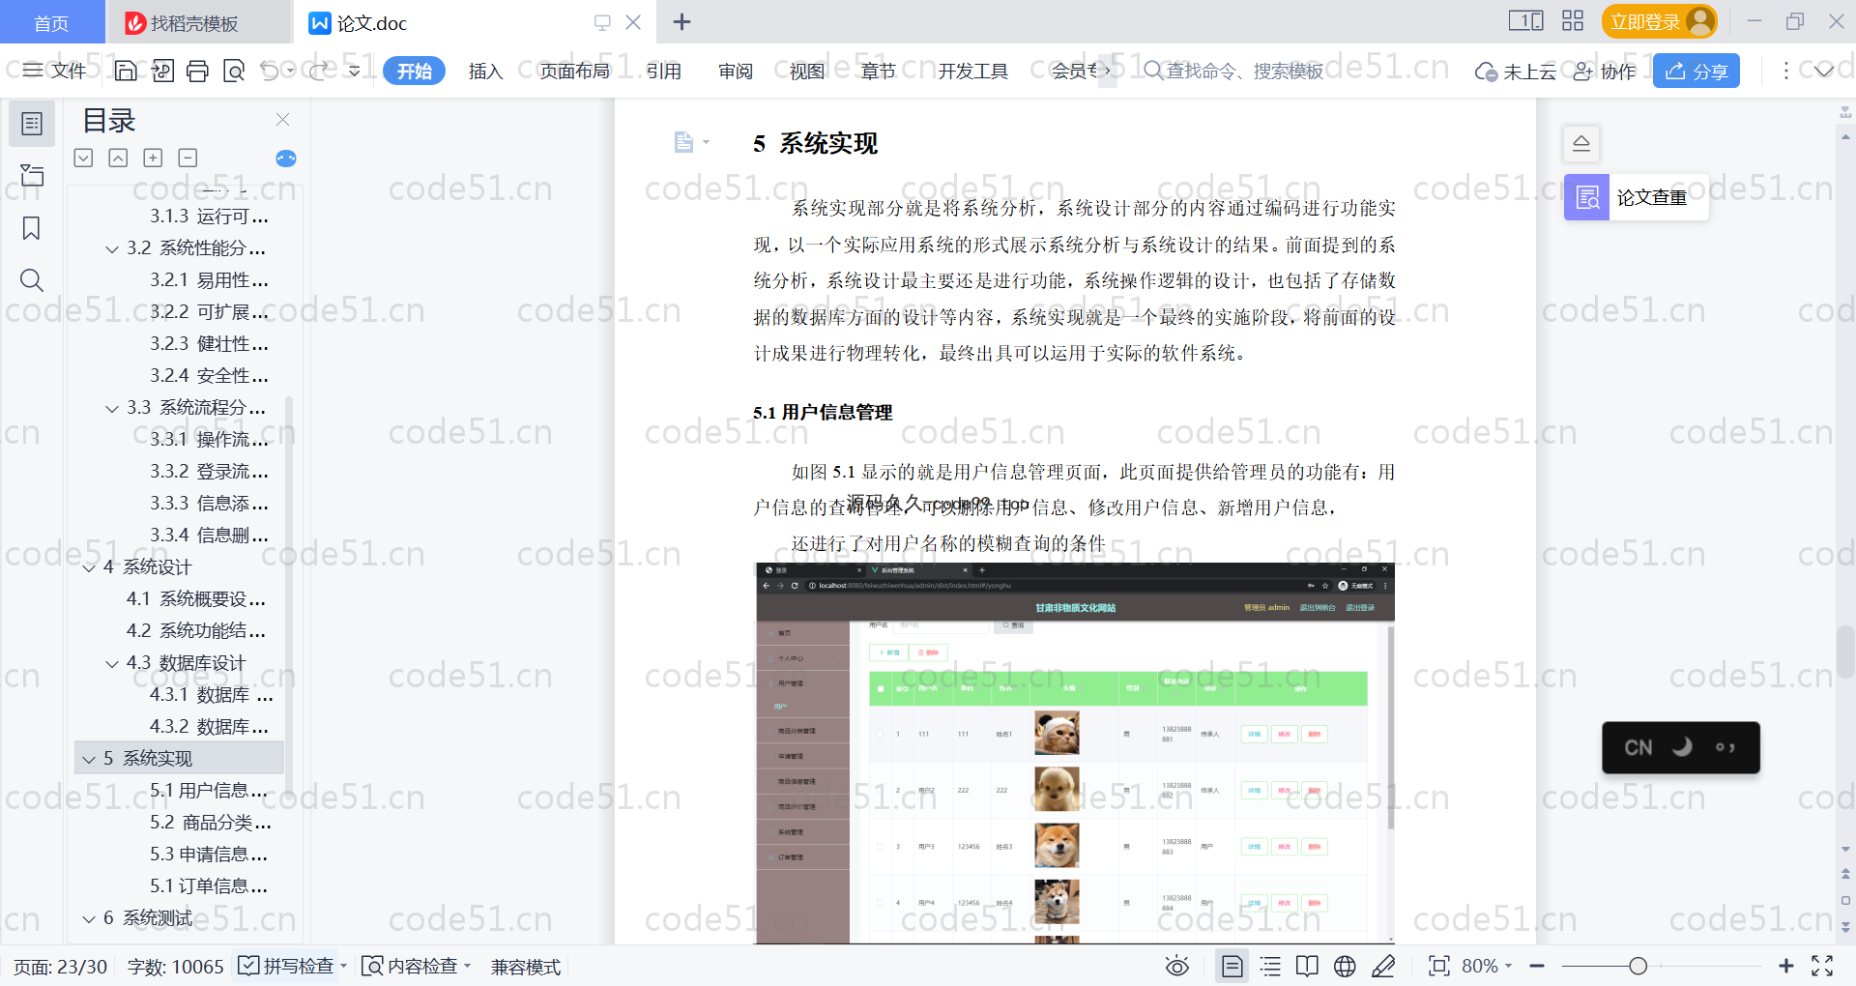Switch to page layout view icon
Image resolution: width=1856 pixels, height=986 pixels.
tap(1232, 966)
